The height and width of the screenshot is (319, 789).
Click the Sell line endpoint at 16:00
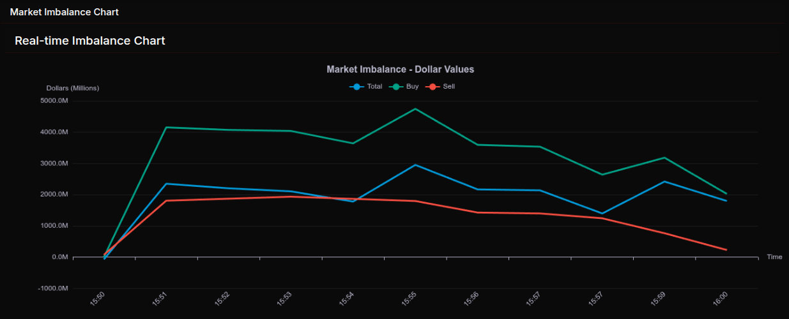tap(726, 249)
